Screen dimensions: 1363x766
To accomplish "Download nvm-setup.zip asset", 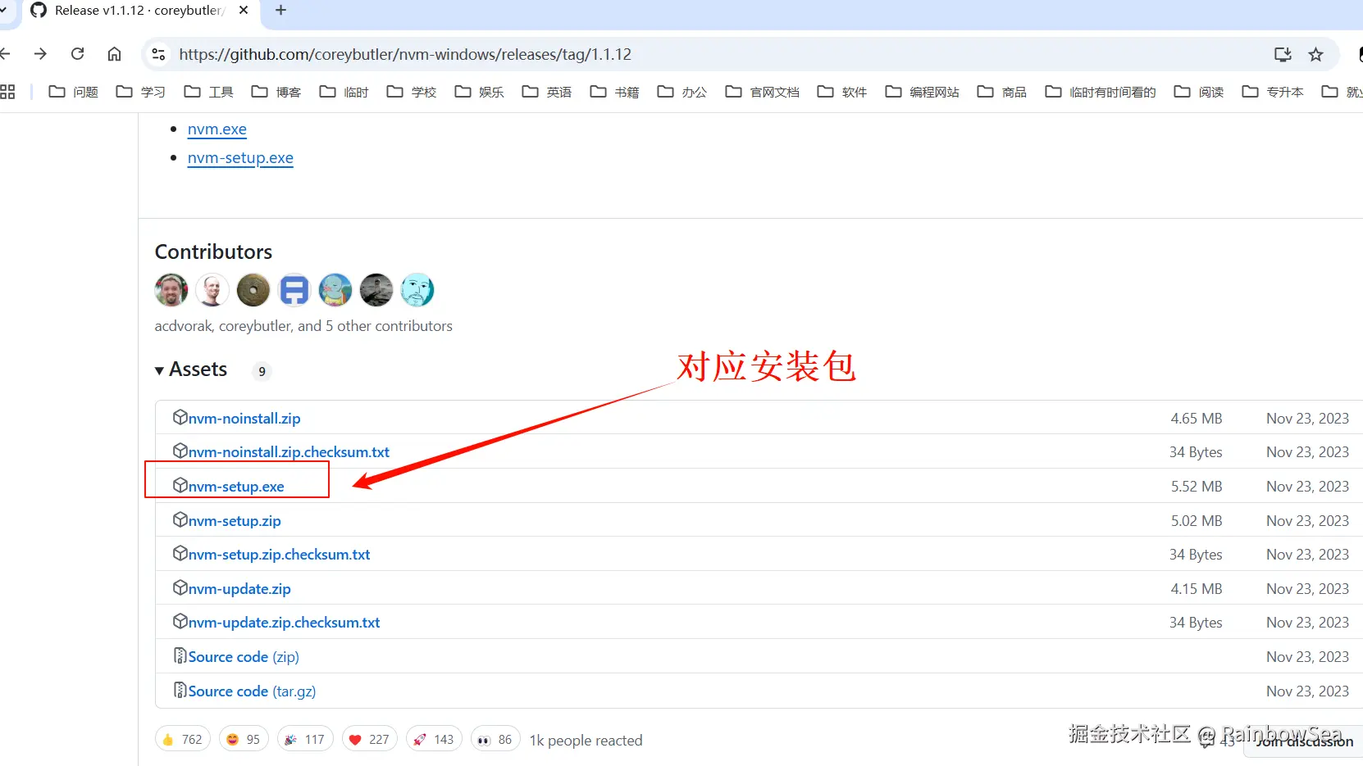I will pos(235,521).
